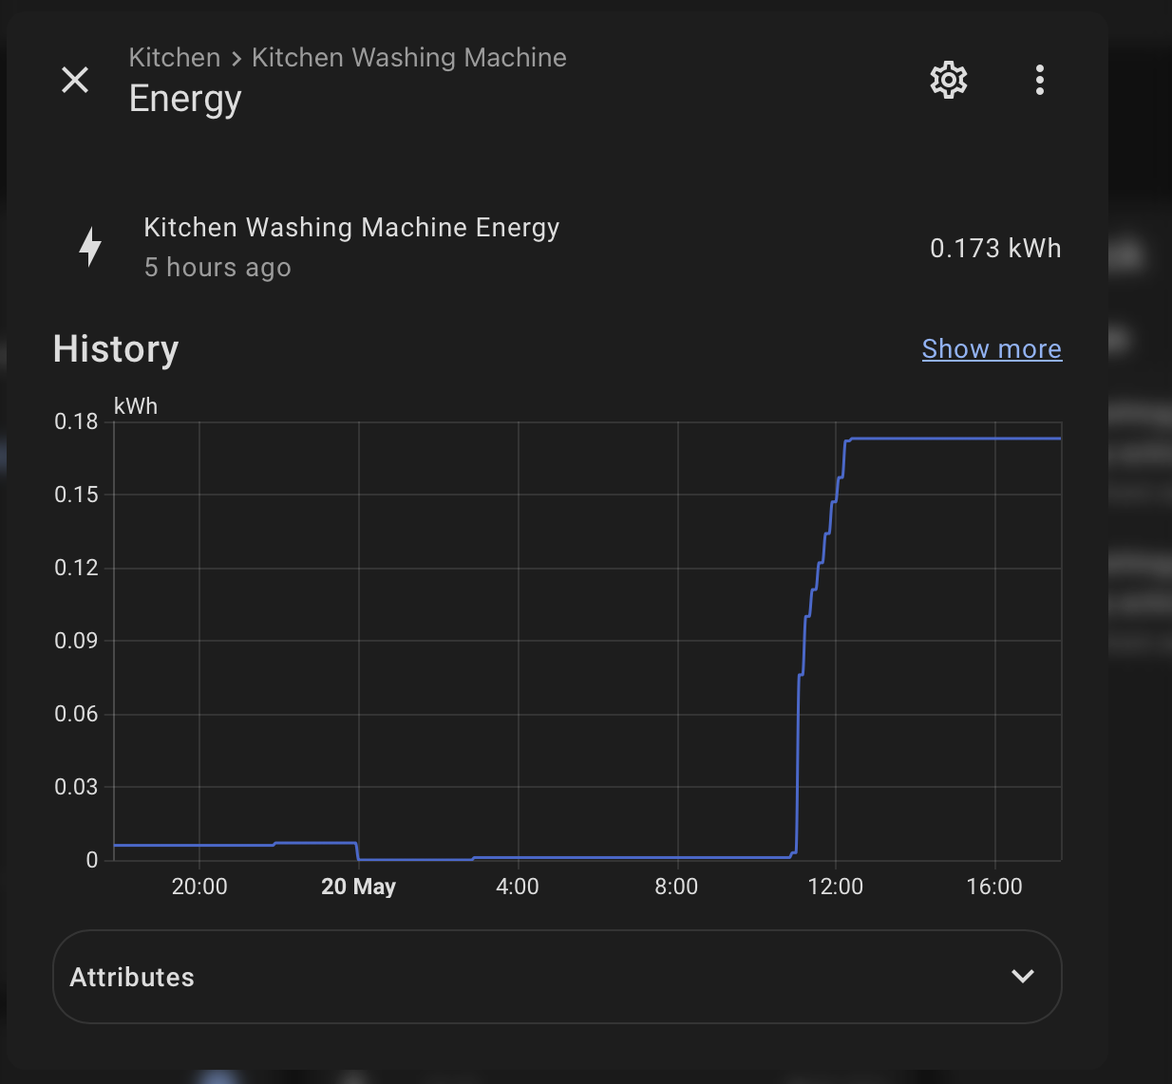Click the Kitchen Washing Machine Energy label
Image resolution: width=1172 pixels, height=1084 pixels.
point(351,228)
